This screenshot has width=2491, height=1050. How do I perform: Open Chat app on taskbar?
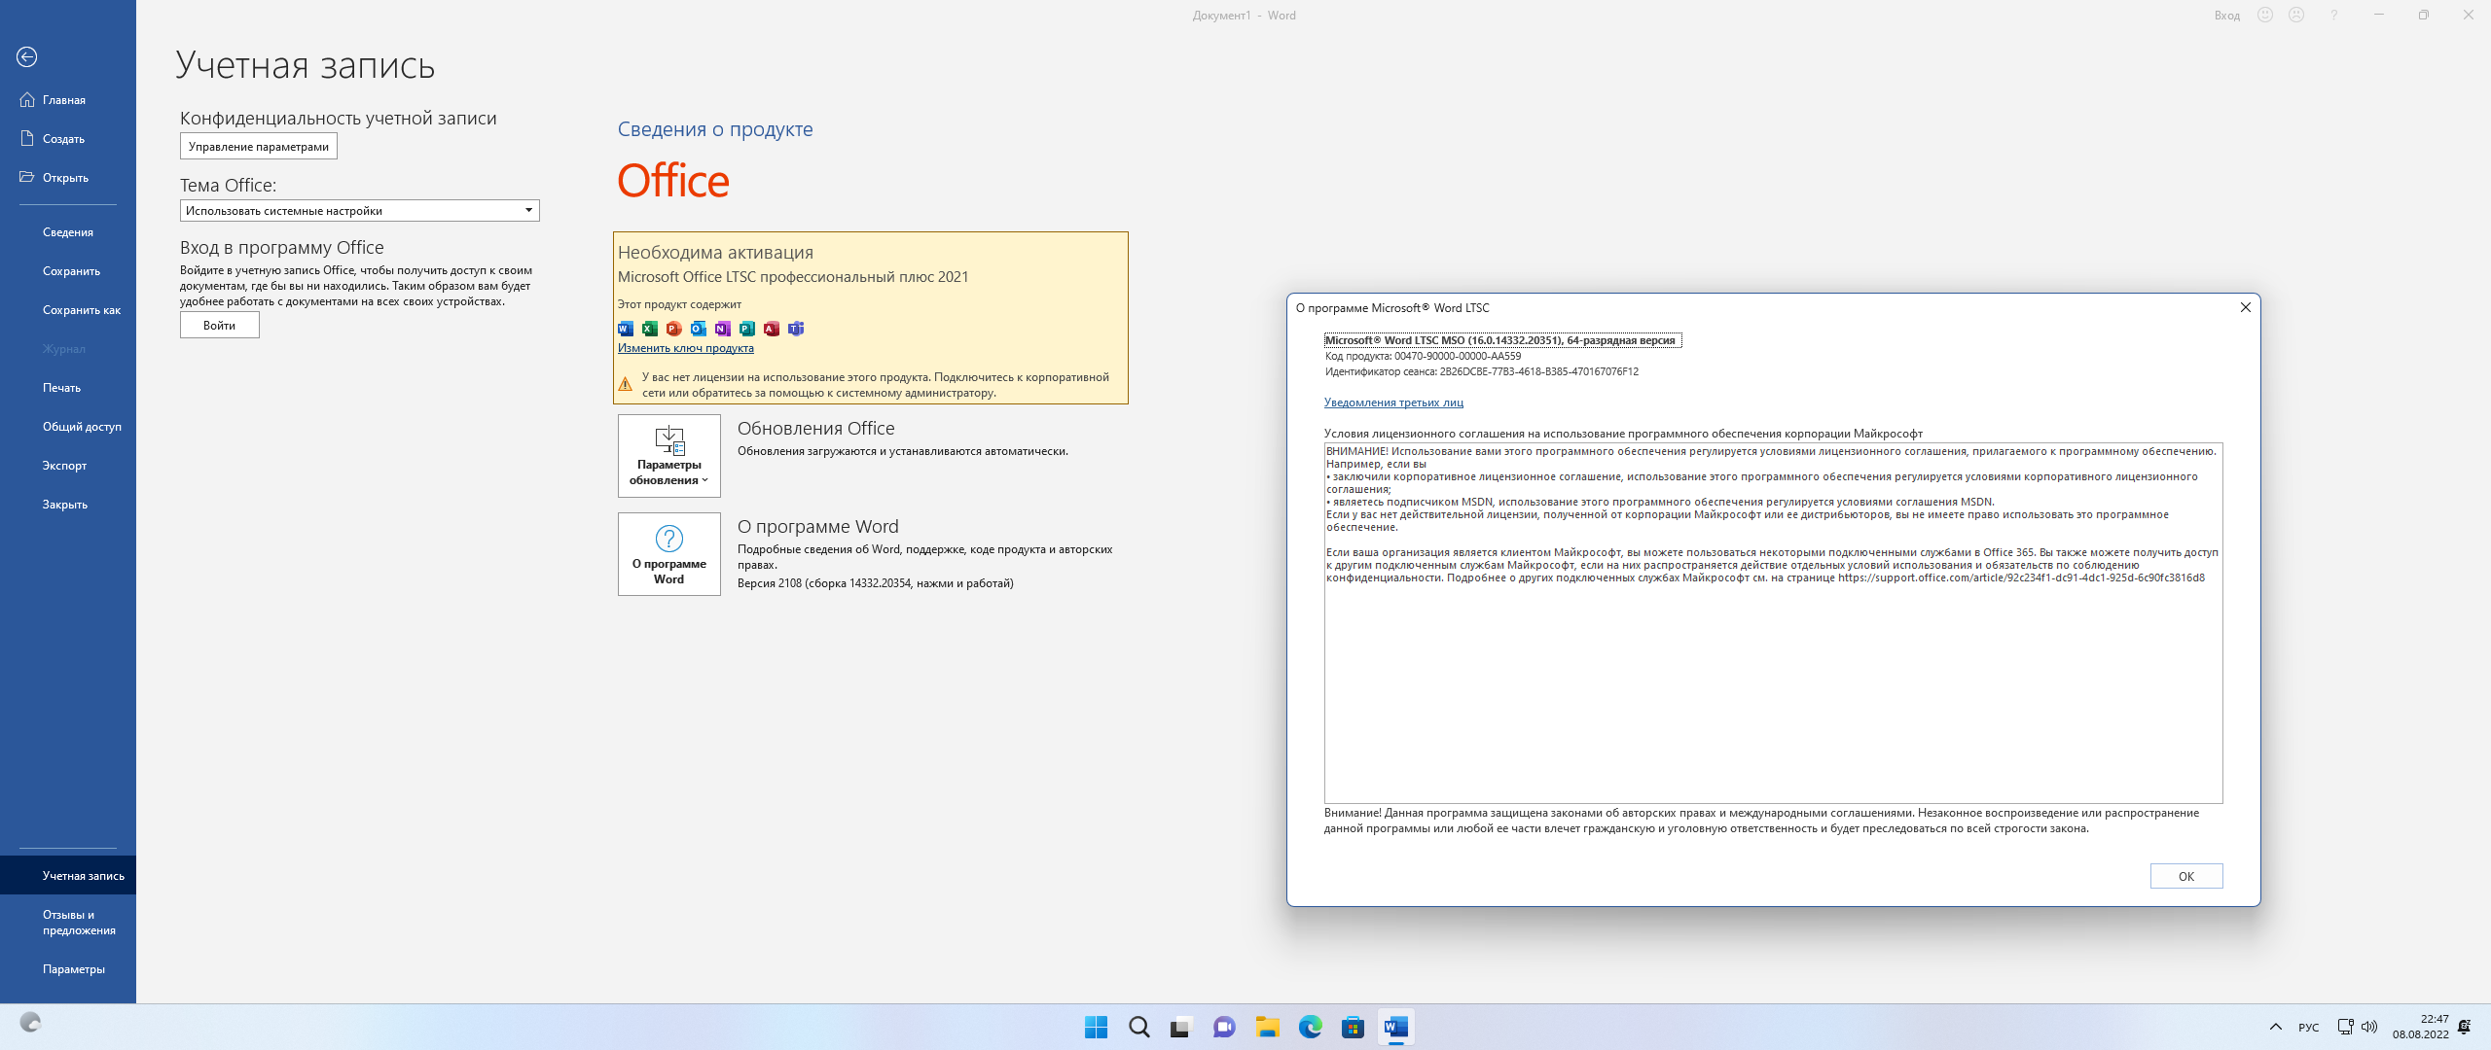pos(1224,1027)
